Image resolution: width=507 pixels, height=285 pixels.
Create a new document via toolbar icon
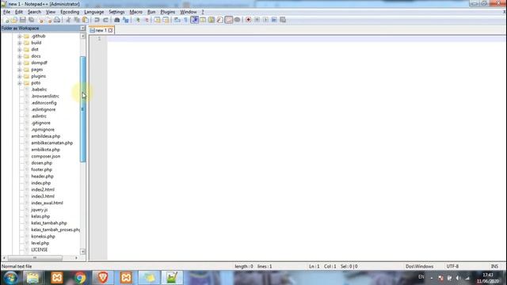coord(6,20)
